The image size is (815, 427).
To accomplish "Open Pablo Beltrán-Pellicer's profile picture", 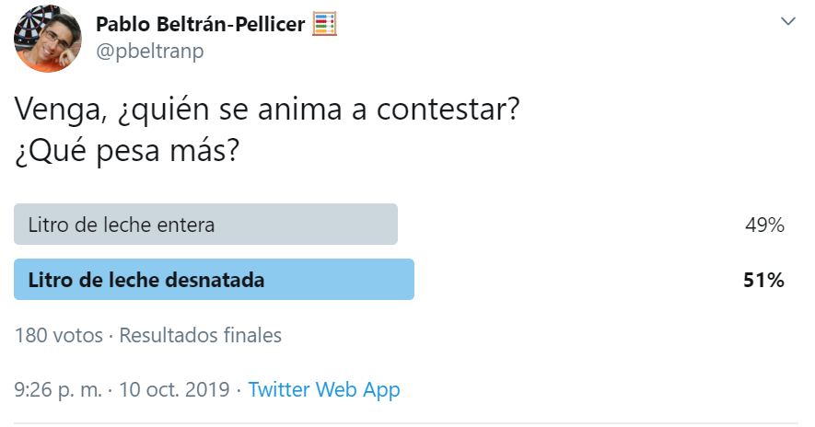I will (x=47, y=39).
